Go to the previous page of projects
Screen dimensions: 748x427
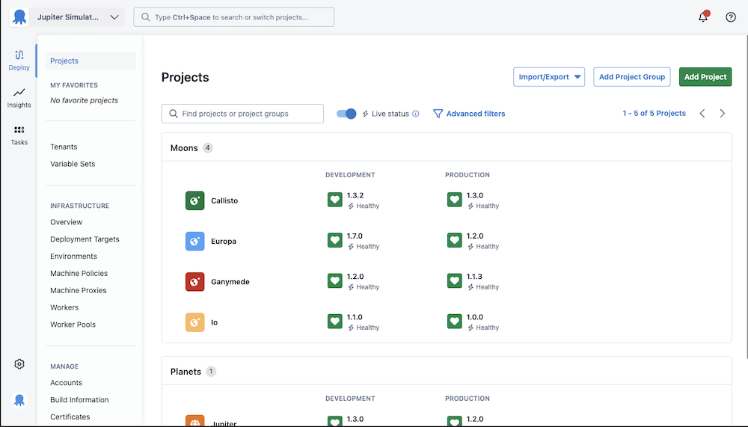[702, 113]
